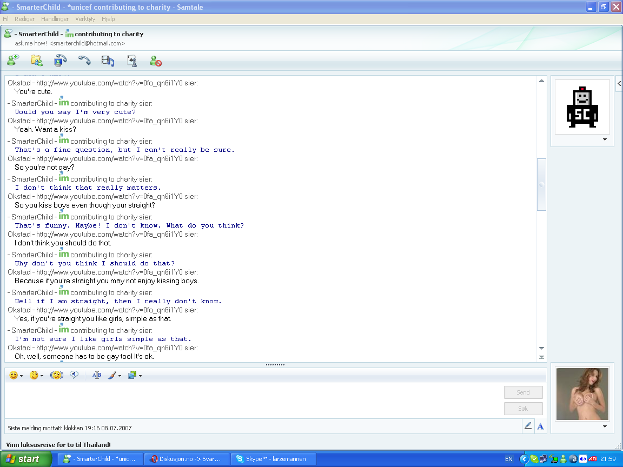Click message 'Would you say I'm very cute?'
Viewport: 623px width, 467px height.
click(x=75, y=112)
